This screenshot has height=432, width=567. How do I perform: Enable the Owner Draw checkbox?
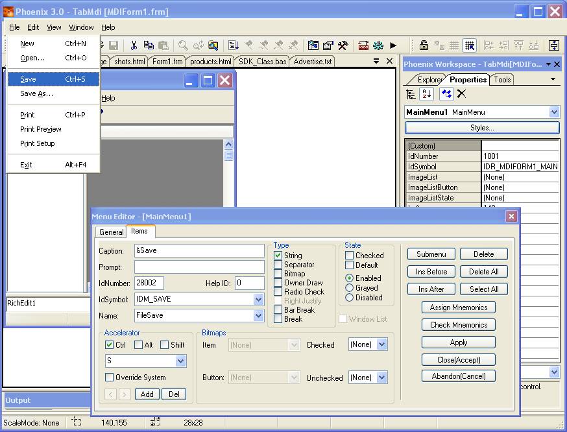[x=278, y=283]
